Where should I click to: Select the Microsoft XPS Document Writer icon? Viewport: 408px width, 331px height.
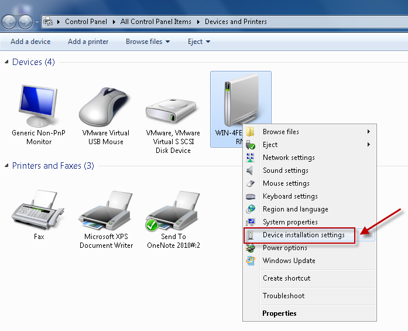point(105,210)
